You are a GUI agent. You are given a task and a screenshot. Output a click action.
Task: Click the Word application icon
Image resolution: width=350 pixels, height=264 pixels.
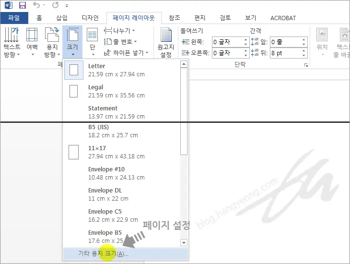click(x=9, y=5)
